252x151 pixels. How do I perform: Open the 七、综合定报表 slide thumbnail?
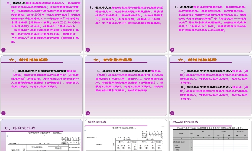click(x=42, y=135)
